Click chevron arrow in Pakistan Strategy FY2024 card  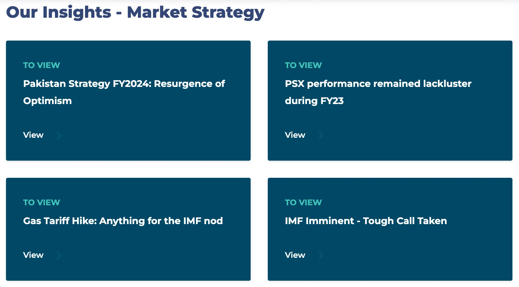click(x=59, y=135)
